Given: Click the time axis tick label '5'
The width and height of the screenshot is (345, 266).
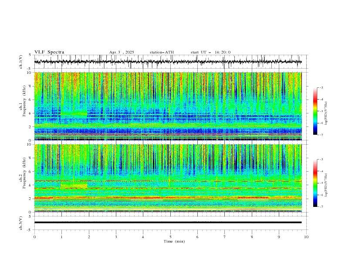Looking at the screenshot, I should click(170, 237).
